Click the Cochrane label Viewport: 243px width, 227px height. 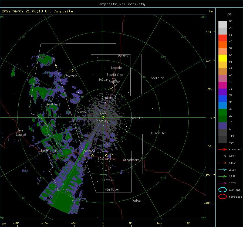pos(88,151)
